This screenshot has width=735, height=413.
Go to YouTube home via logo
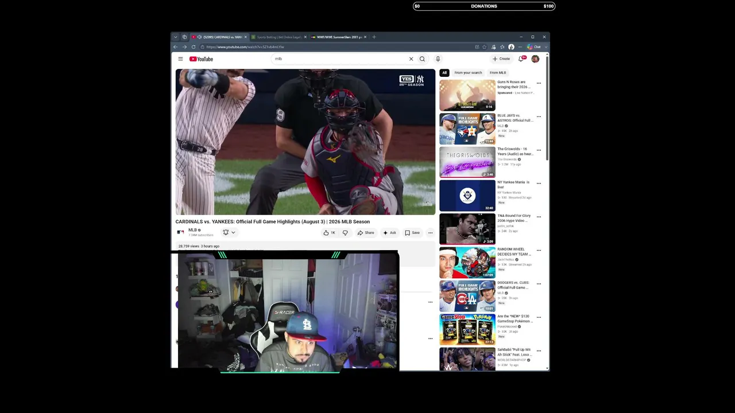[x=201, y=59]
